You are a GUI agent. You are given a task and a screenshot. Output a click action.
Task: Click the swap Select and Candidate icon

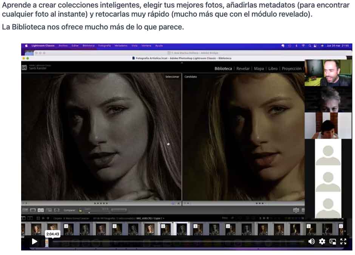tap(296, 210)
